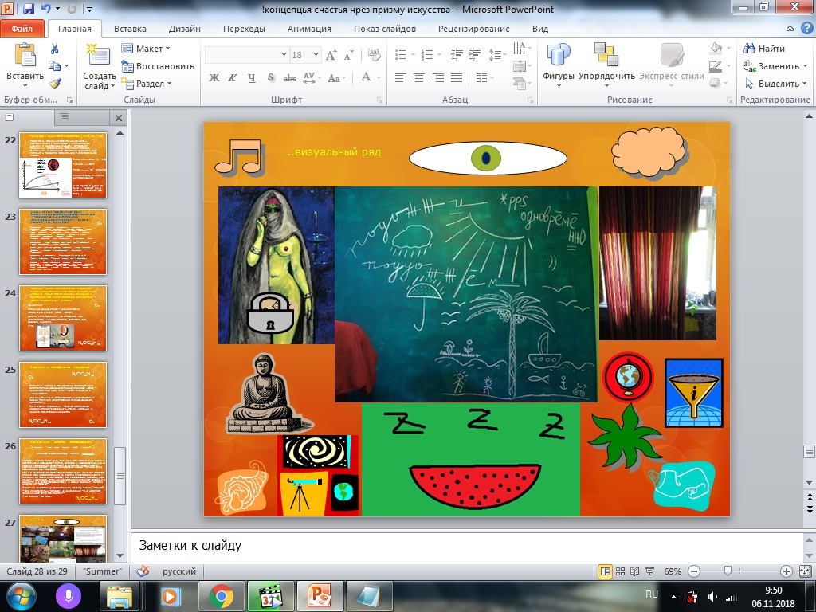Close the slide thumbnails pane

(x=118, y=118)
